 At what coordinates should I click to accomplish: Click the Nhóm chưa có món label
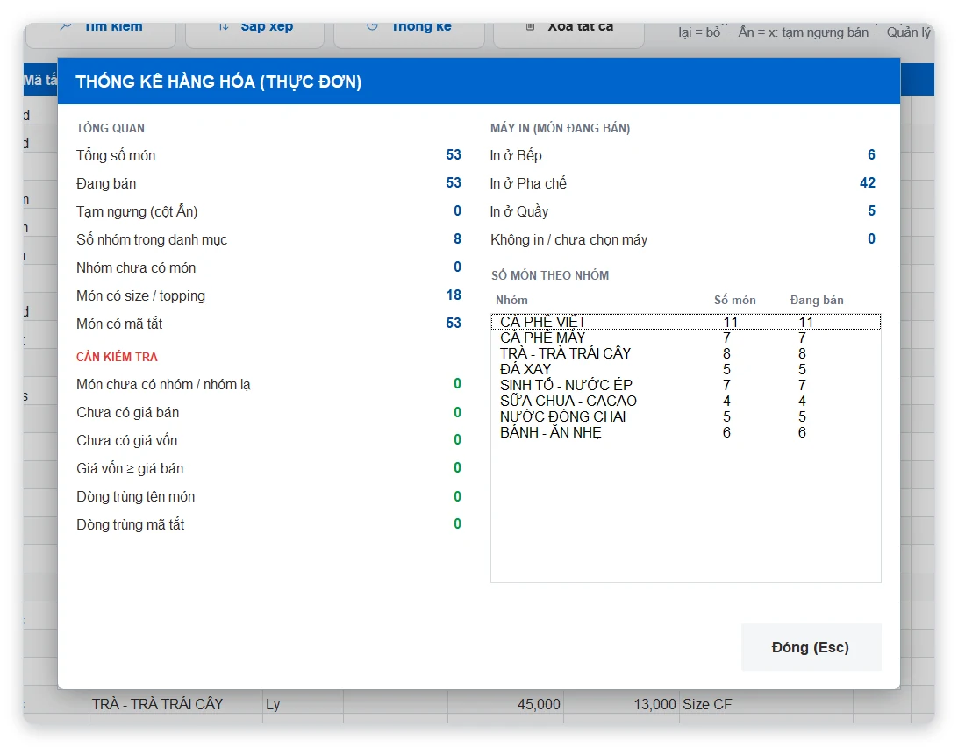coord(136,267)
